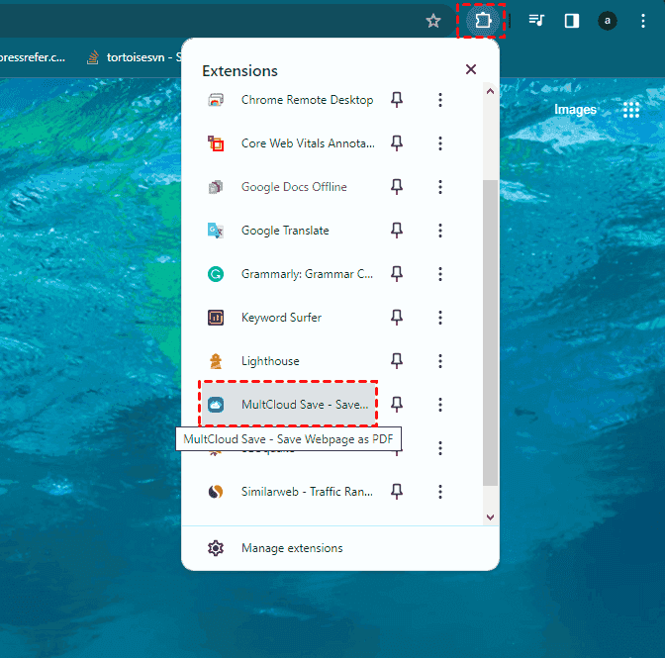The image size is (665, 658).
Task: Open the Google apps grid icon
Action: (631, 110)
